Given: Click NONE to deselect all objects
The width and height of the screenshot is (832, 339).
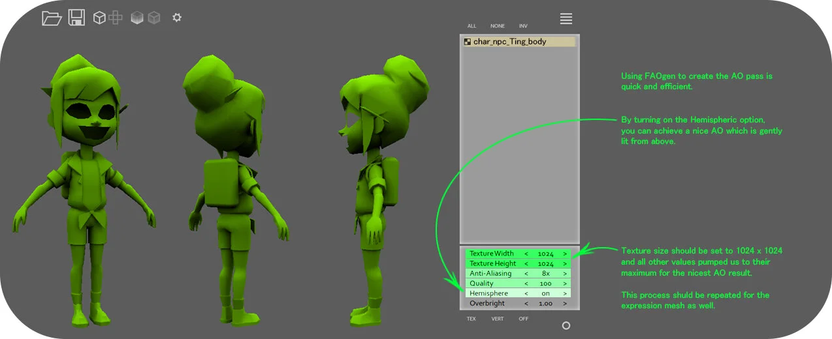Looking at the screenshot, I should coord(498,26).
